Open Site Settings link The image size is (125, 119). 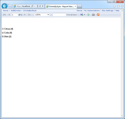tap(107, 11)
